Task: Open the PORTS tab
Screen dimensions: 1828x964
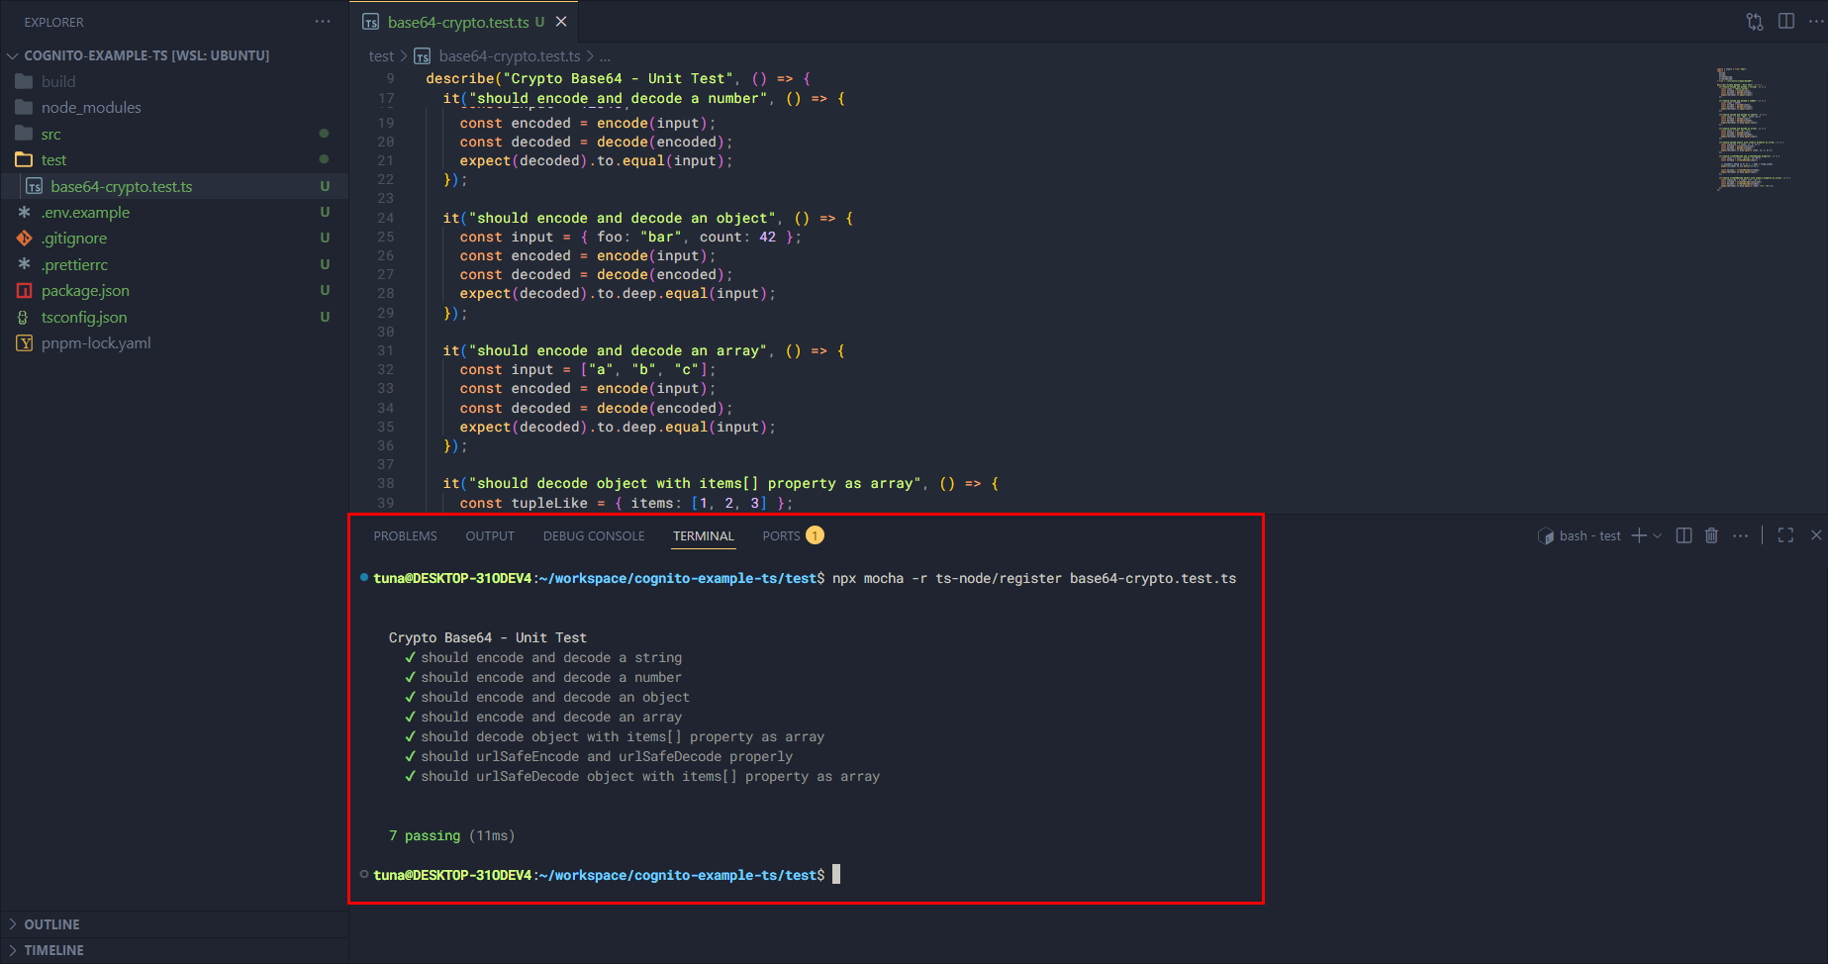Action: tap(781, 536)
